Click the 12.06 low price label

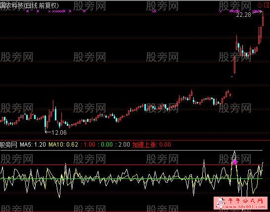tap(59, 132)
